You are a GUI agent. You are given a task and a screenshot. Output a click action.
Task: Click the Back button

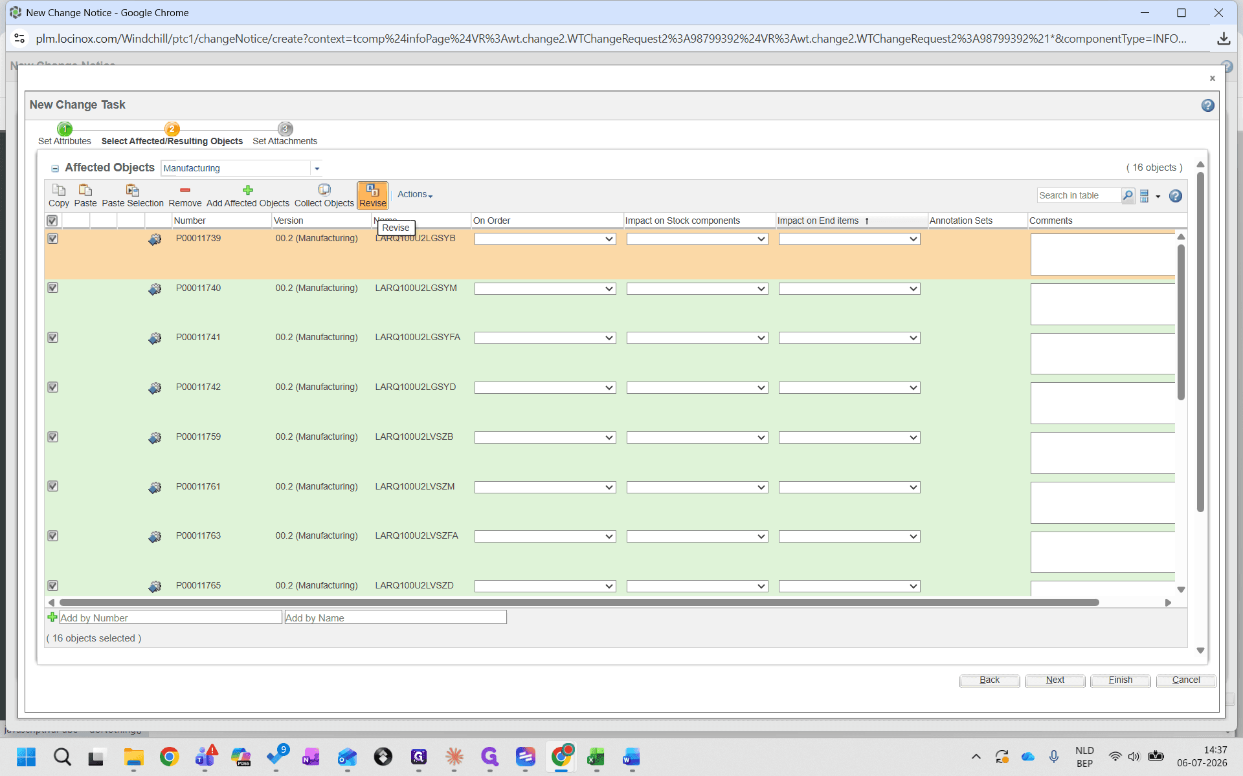[x=989, y=680]
